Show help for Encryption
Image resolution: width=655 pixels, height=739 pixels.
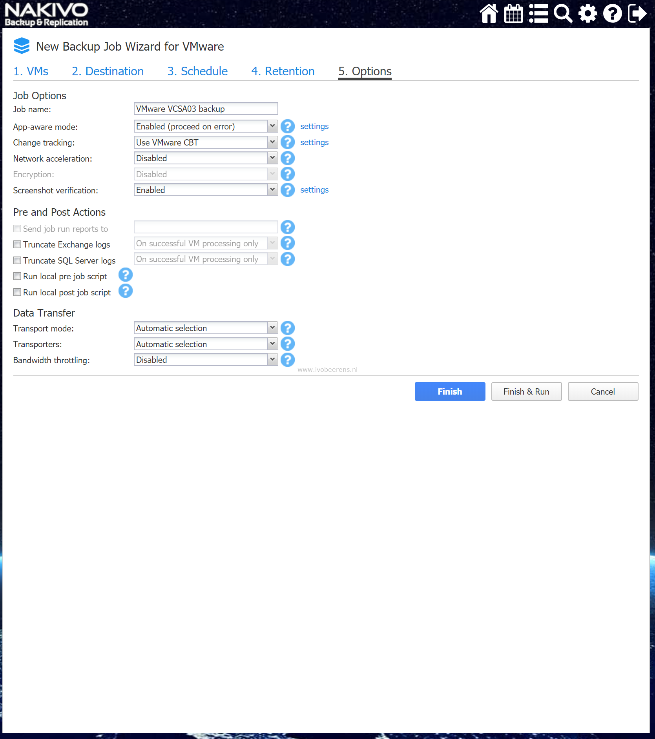pyautogui.click(x=288, y=174)
